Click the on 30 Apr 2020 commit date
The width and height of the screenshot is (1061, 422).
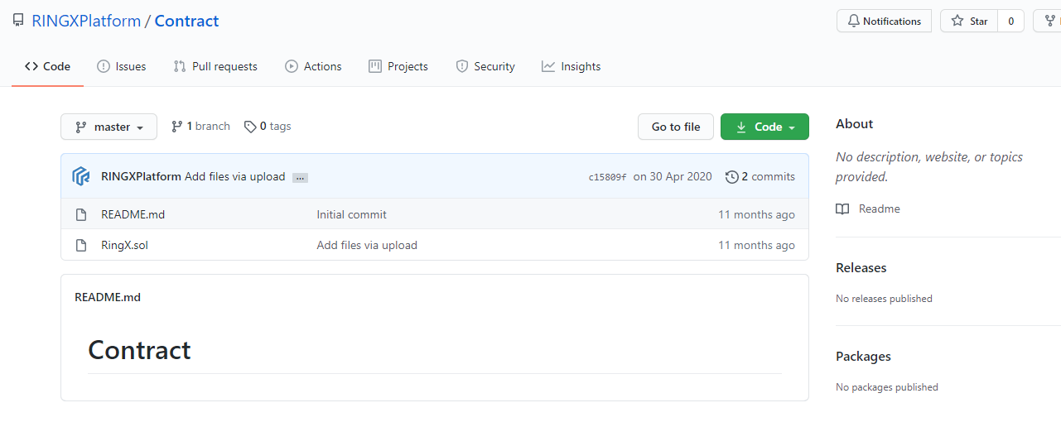click(x=673, y=176)
